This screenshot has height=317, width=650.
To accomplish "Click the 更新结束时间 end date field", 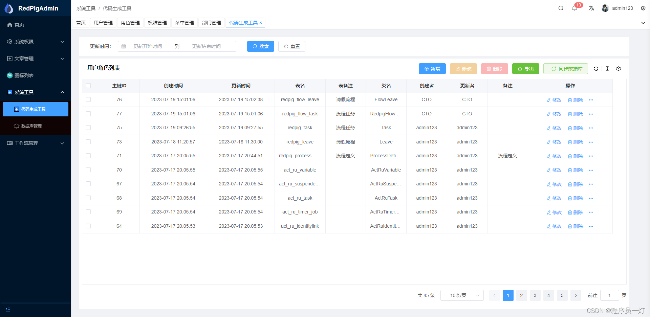I will point(207,46).
